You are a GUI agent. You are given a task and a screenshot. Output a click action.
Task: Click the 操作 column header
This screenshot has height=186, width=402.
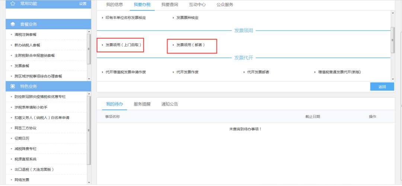[373, 117]
